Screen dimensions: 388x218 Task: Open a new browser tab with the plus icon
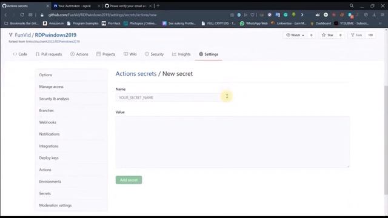[x=158, y=5]
